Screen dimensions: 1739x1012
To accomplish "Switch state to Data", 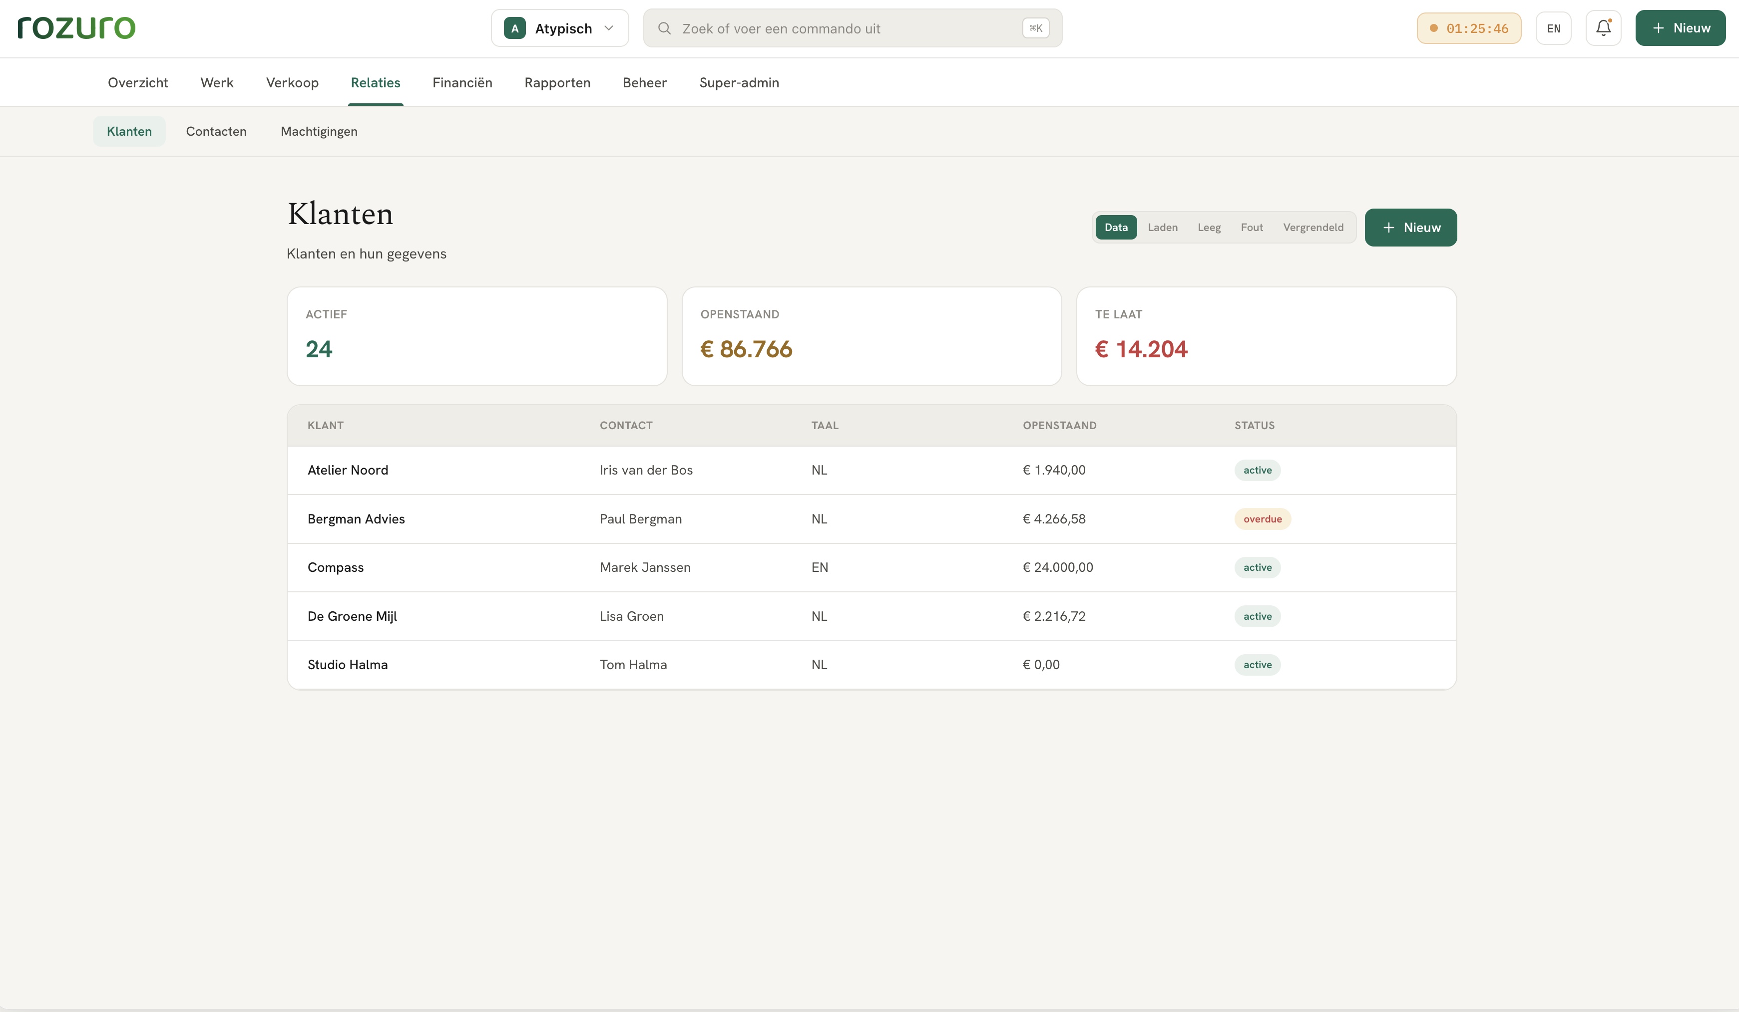I will (1116, 228).
